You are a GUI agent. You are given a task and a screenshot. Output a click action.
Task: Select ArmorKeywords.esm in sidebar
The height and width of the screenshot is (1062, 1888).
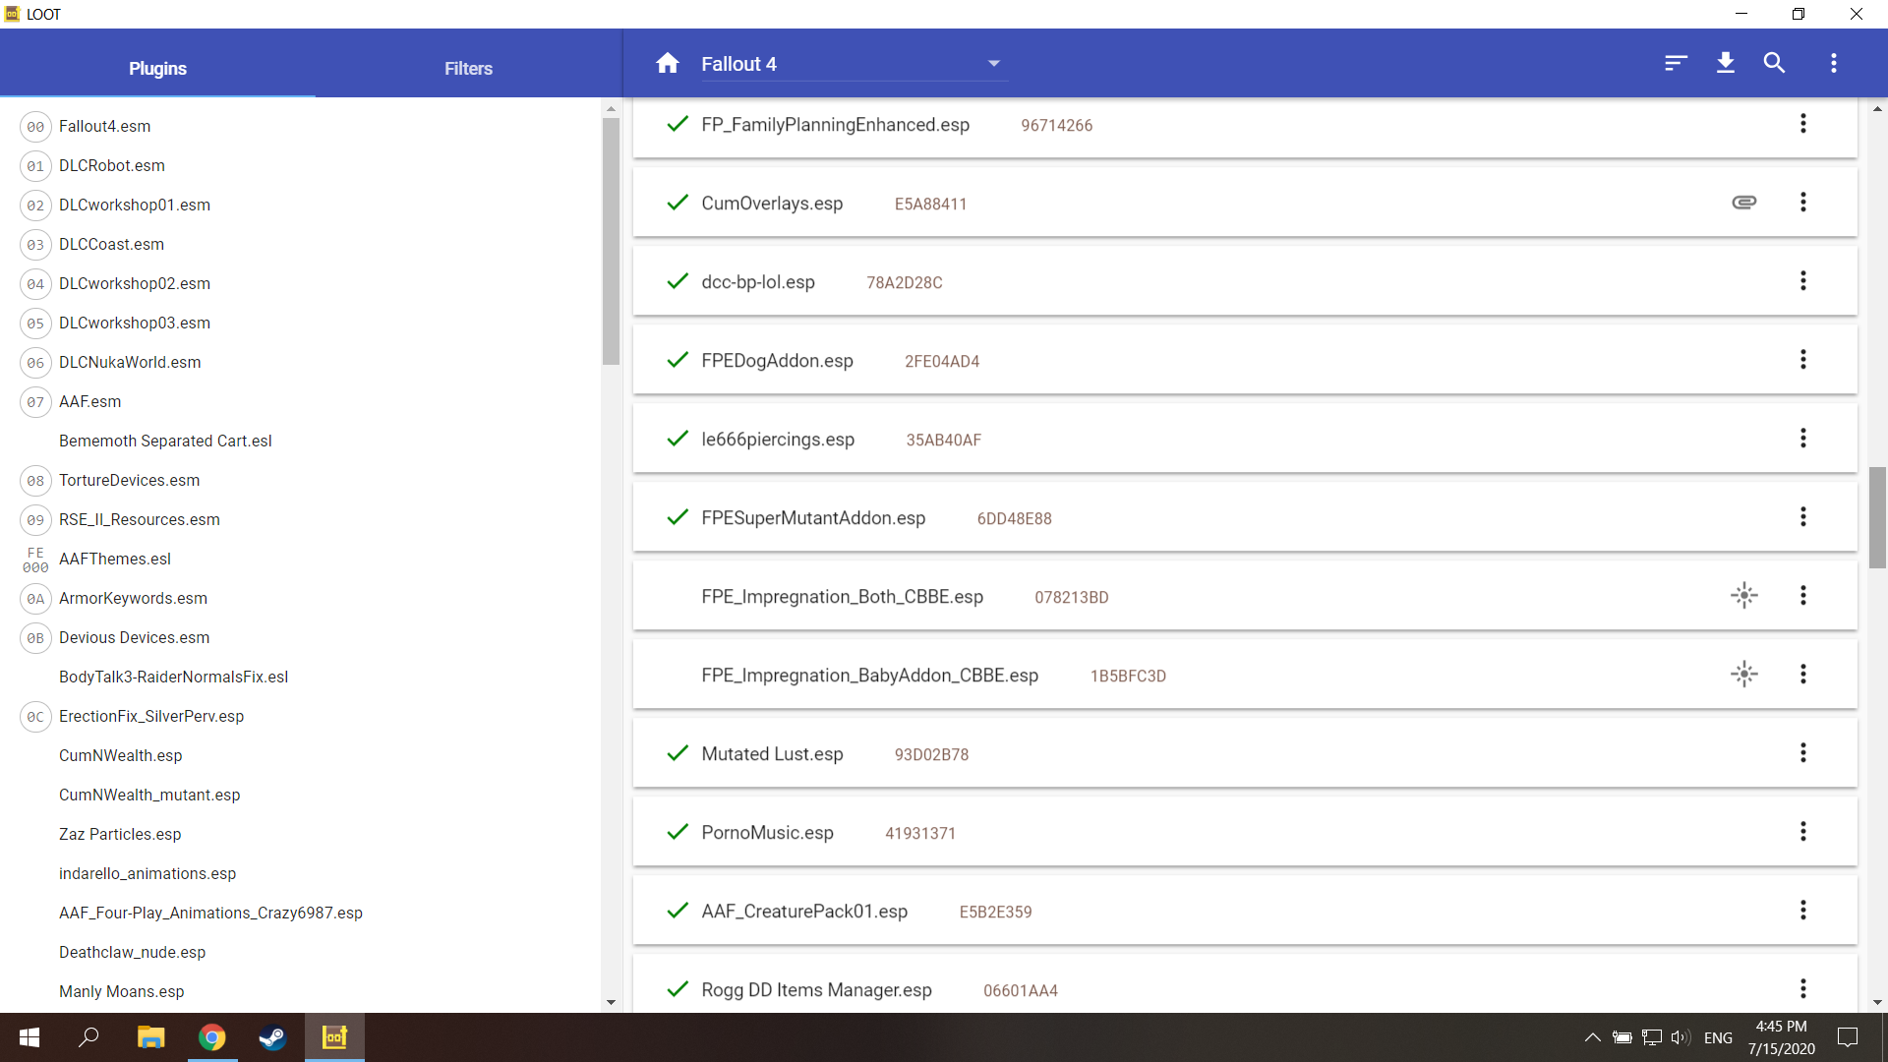[133, 598]
